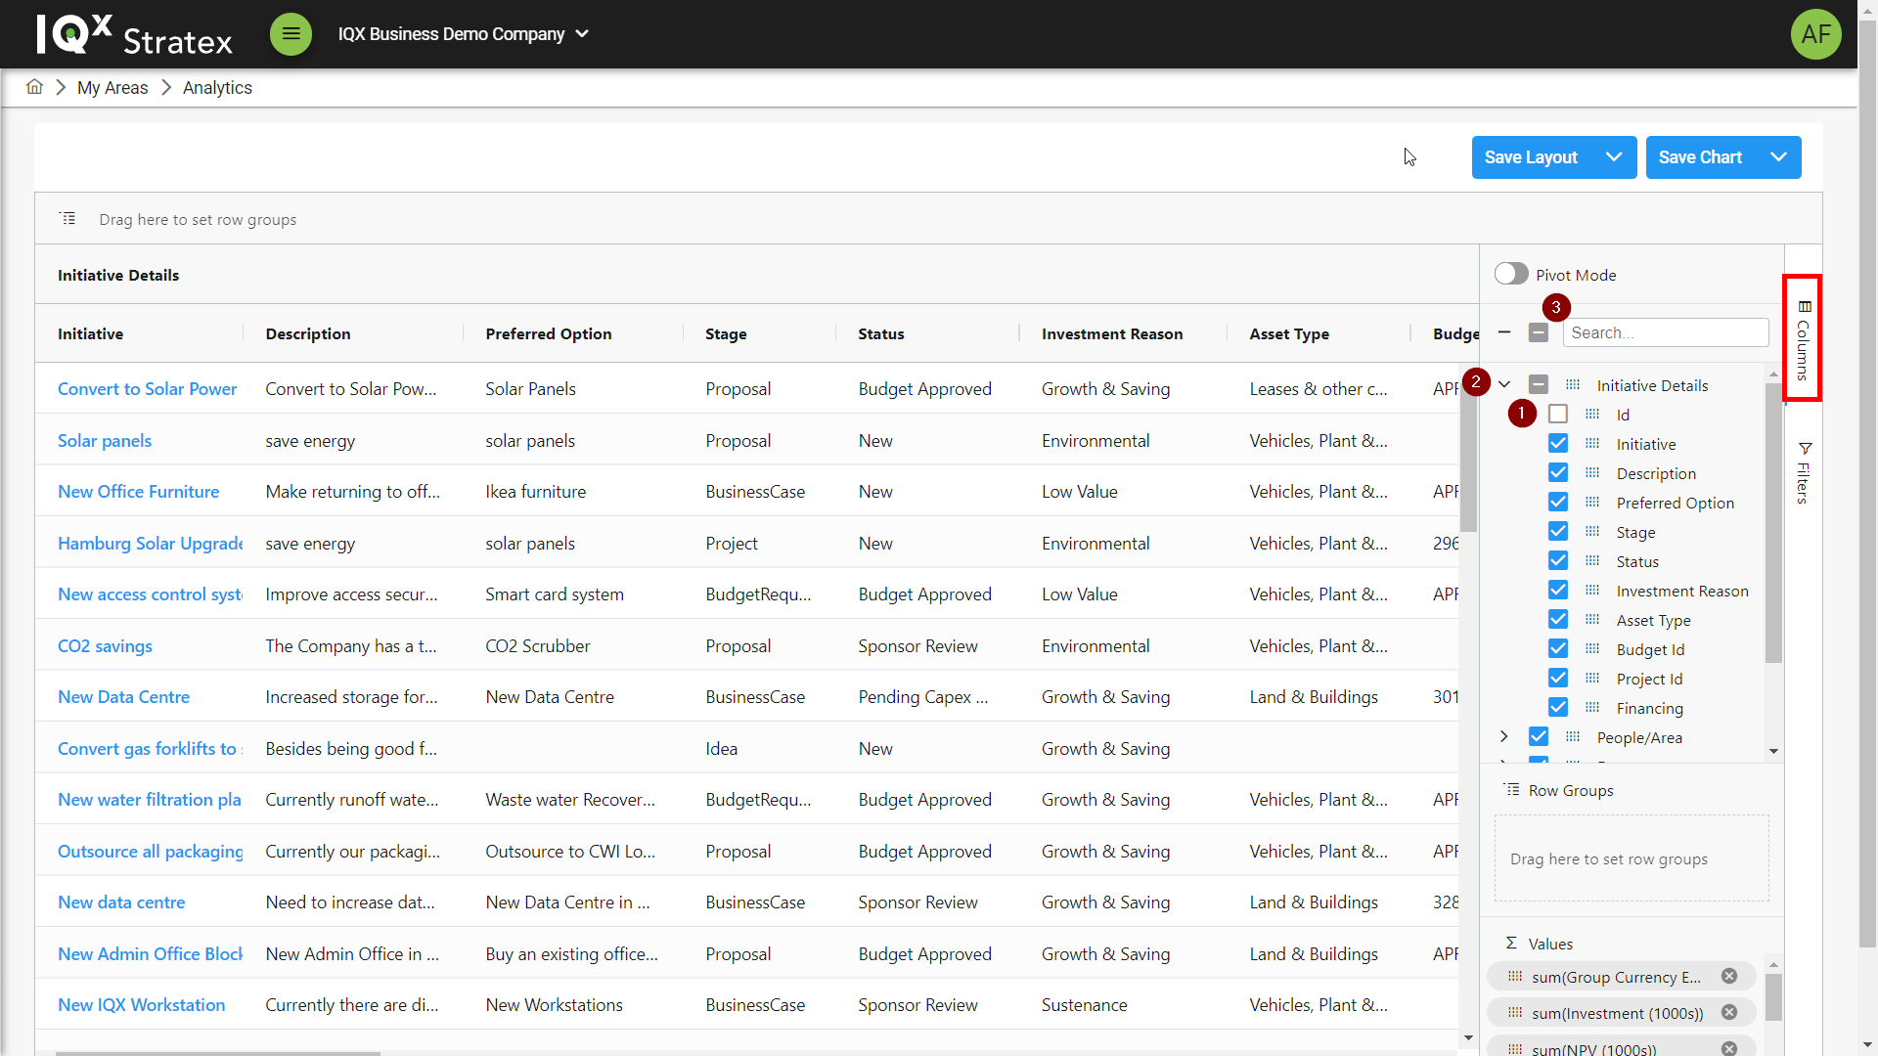
Task: Open the Filters side tab
Action: [x=1804, y=473]
